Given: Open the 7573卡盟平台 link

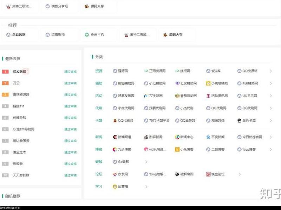Looking at the screenshot, I should 159,120.
